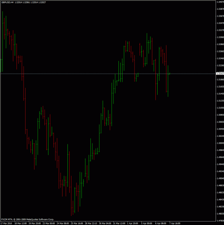Select the current price marker 1.52027 on axis

(220, 73)
